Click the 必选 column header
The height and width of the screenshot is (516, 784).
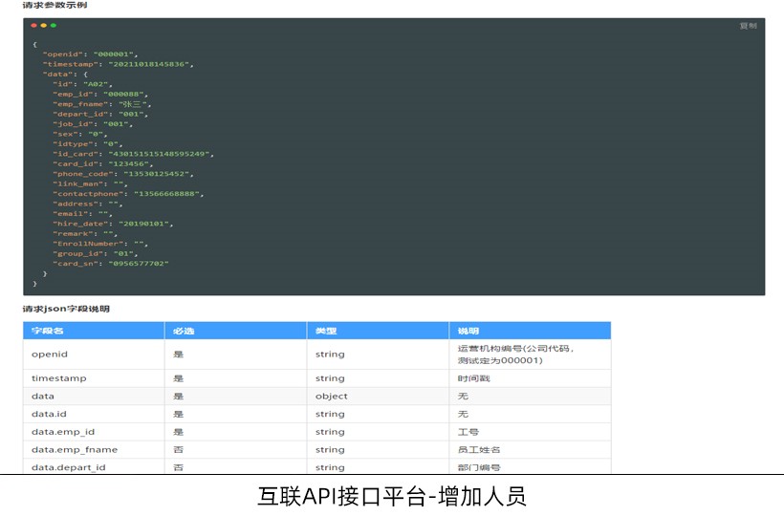tap(183, 331)
